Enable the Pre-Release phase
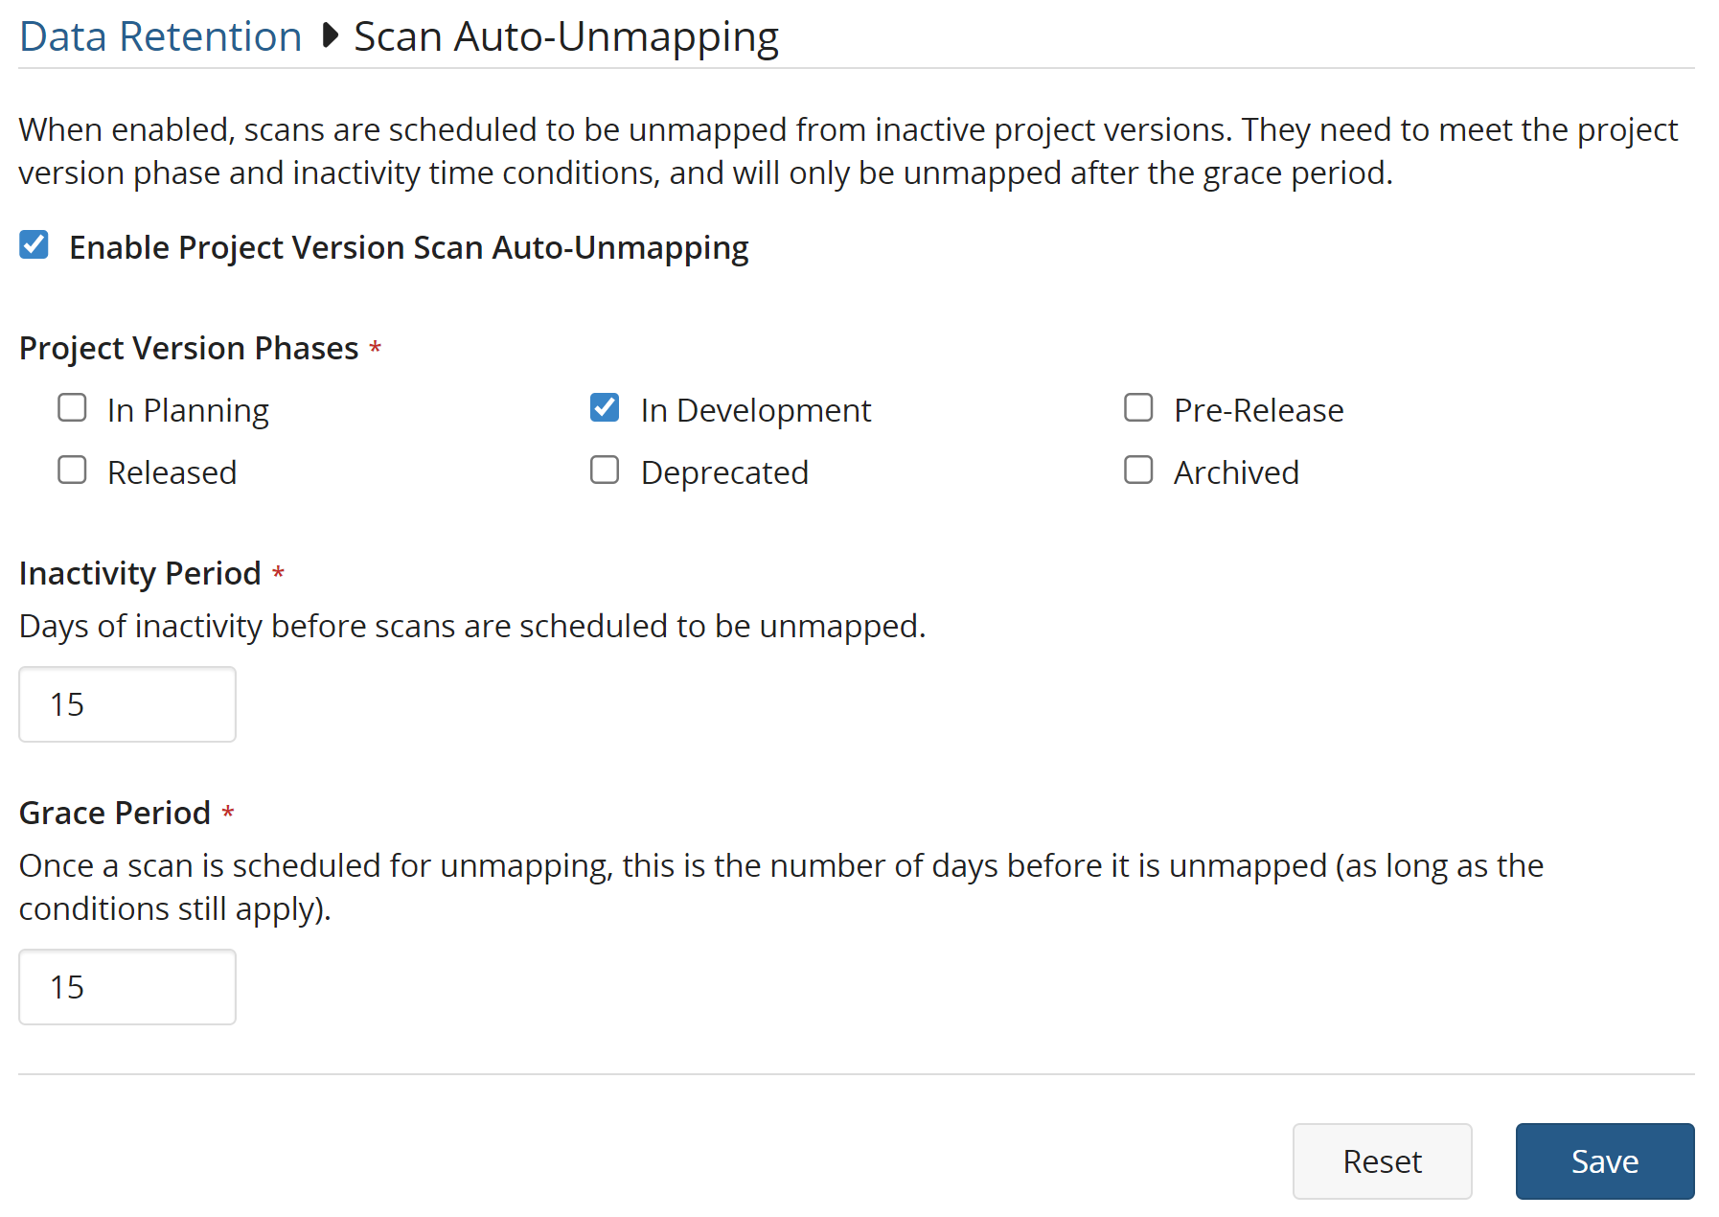Image resolution: width=1719 pixels, height=1217 pixels. (1138, 408)
